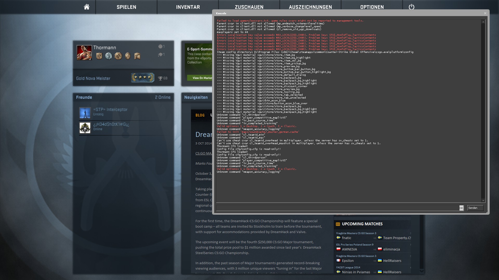Click the pistol banner medal
499x280 pixels.
(137, 56)
